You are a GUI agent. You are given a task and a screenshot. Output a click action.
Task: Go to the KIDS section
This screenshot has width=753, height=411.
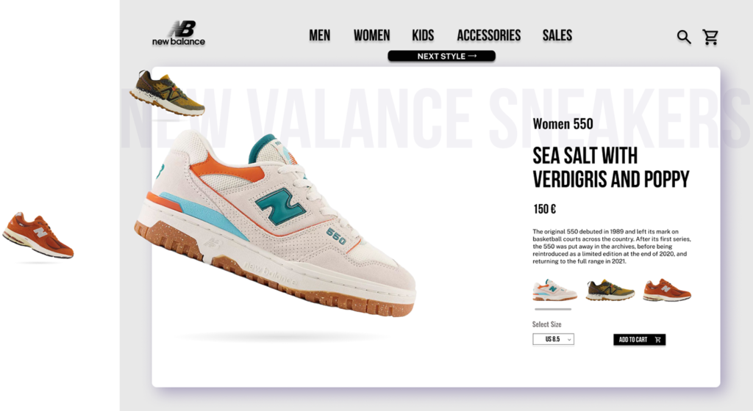pos(423,35)
